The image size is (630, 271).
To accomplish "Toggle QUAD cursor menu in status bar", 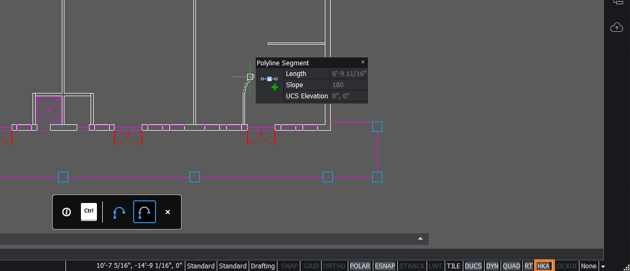I will pos(511,266).
